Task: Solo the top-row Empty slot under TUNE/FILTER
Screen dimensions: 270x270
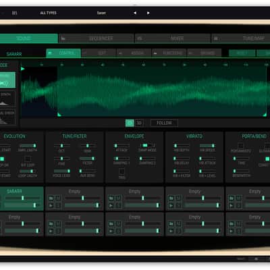Action: click(x=58, y=205)
